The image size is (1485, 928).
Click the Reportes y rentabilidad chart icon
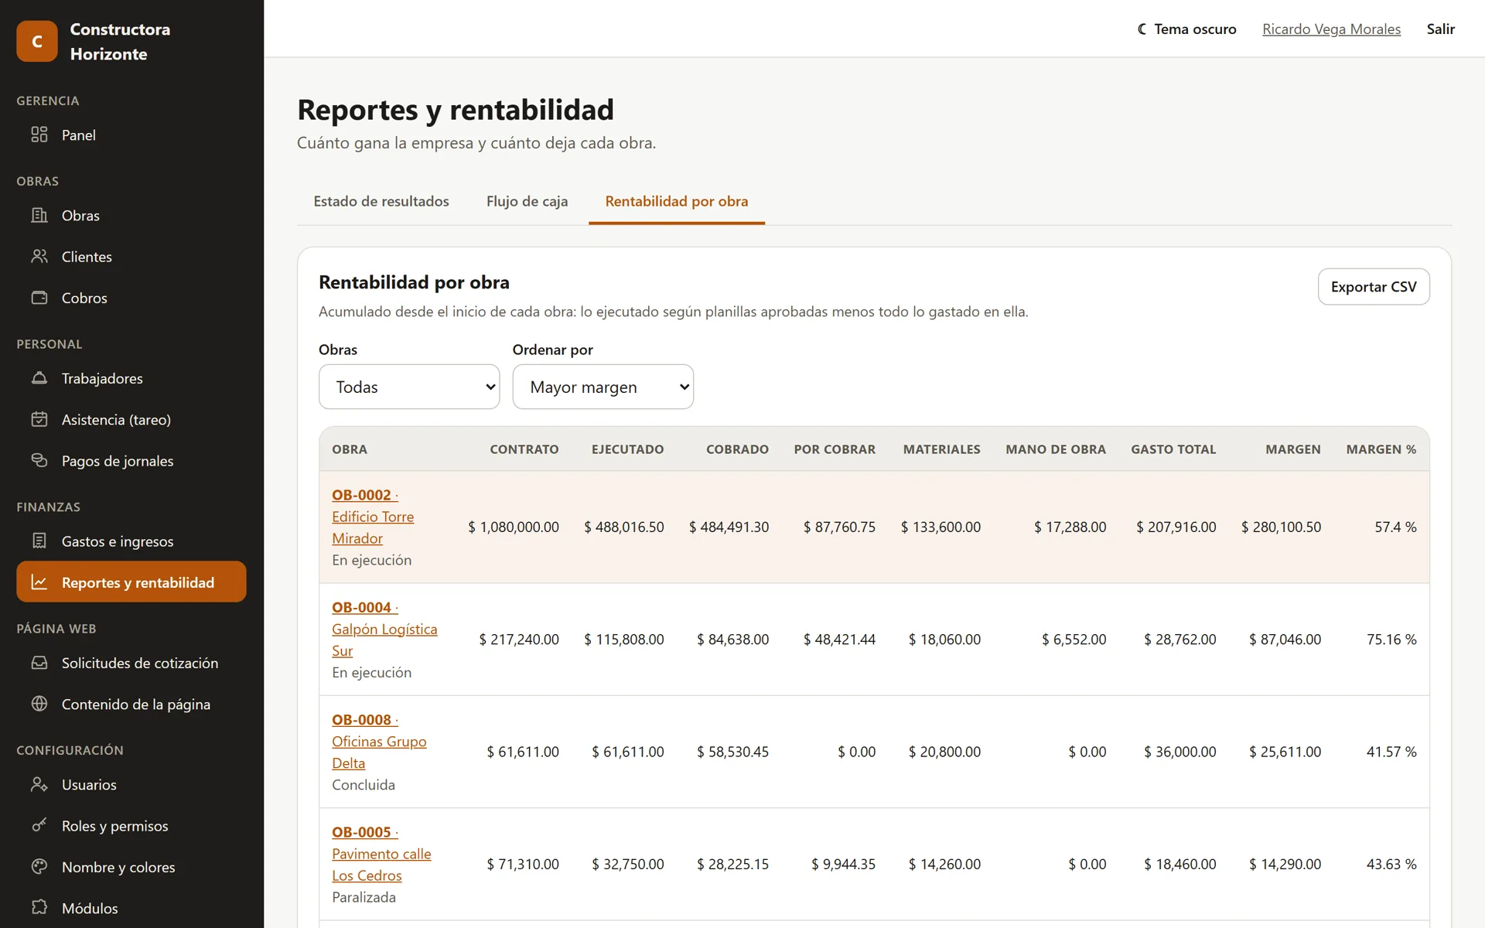click(39, 582)
